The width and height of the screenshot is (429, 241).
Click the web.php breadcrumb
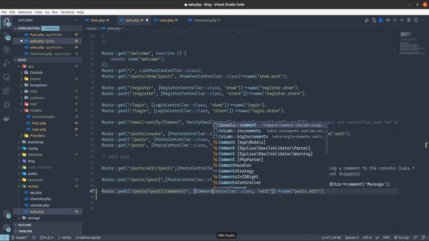pyautogui.click(x=113, y=28)
